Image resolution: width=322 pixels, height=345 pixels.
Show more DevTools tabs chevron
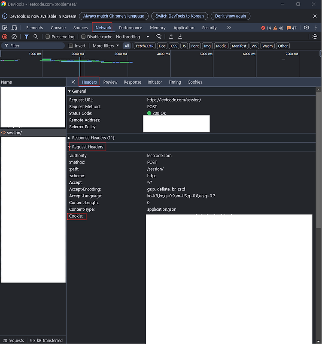229,27
